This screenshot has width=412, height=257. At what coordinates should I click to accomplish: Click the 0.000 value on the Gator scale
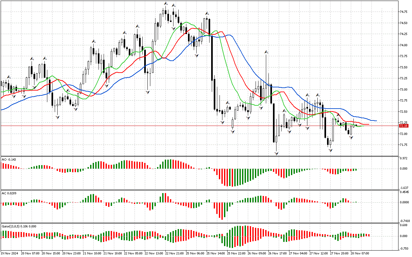403,236
